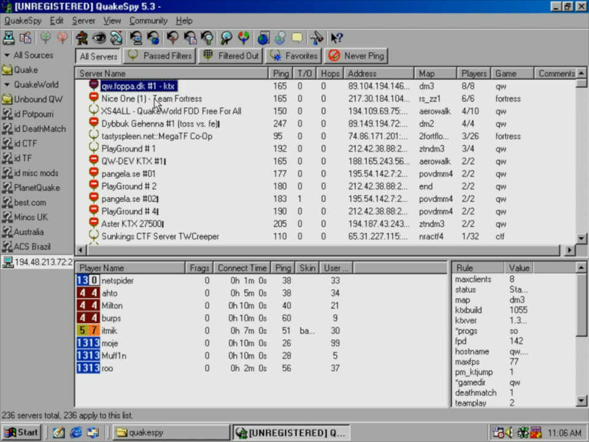Click the refresh icon with blue globe
Viewport: 589px width, 442px height.
[x=153, y=37]
